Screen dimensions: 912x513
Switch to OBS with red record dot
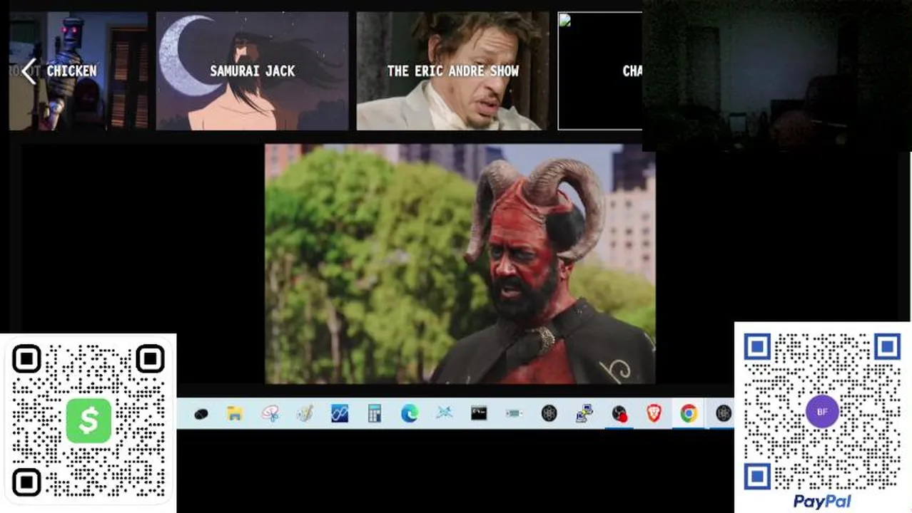coord(619,413)
